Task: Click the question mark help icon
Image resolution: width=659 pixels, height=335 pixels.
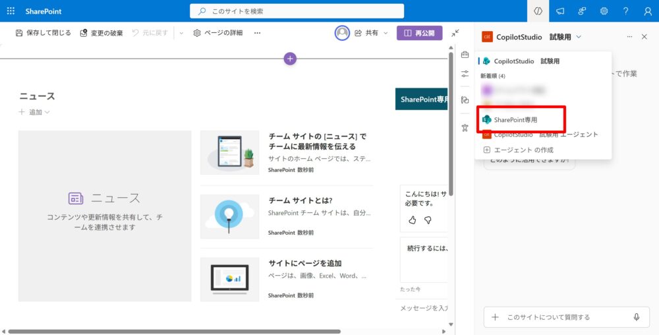Action: [625, 11]
